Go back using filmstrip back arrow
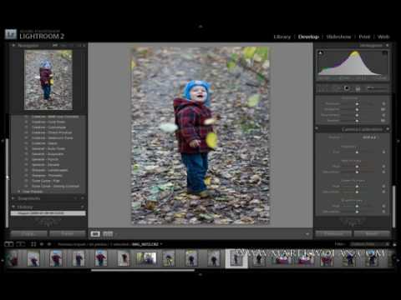 [x=42, y=244]
